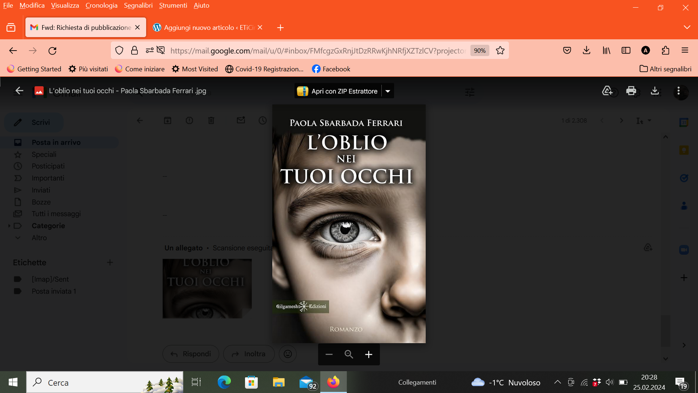This screenshot has width=698, height=393.
Task: Open Facebook bookmark
Action: coord(331,69)
